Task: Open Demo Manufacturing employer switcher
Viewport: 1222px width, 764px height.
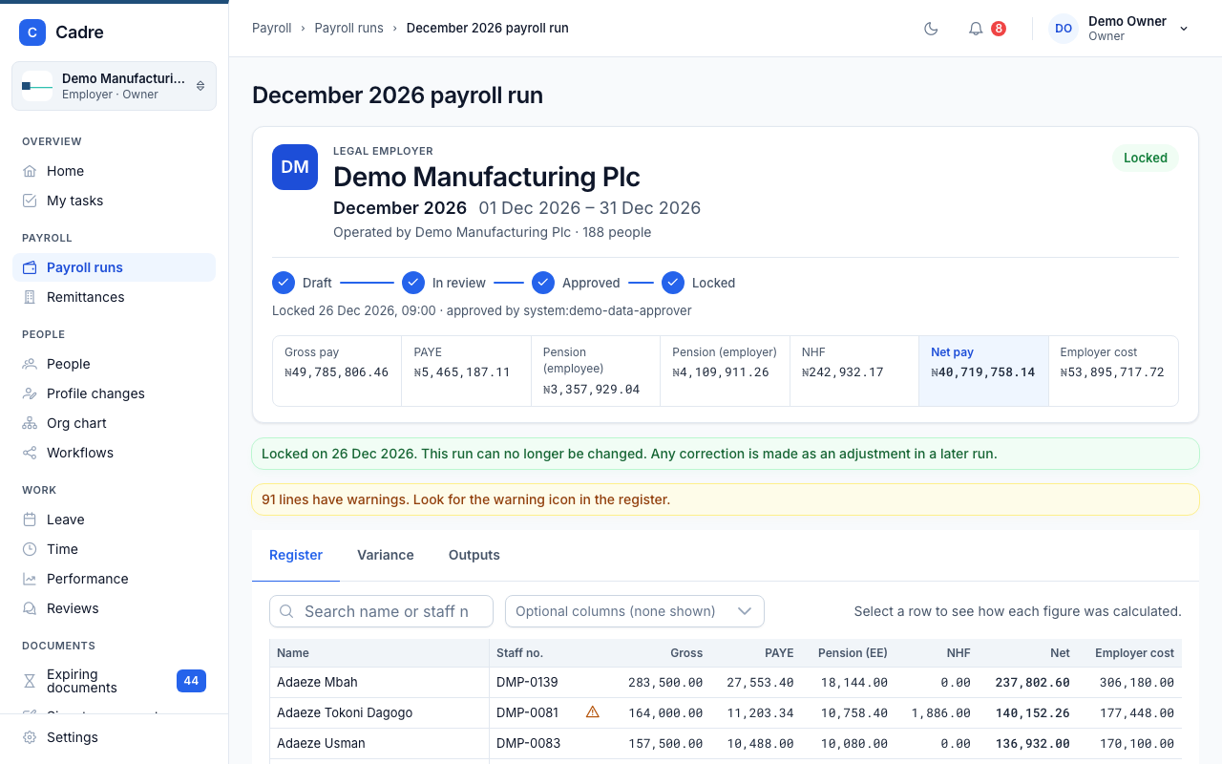Action: (115, 86)
